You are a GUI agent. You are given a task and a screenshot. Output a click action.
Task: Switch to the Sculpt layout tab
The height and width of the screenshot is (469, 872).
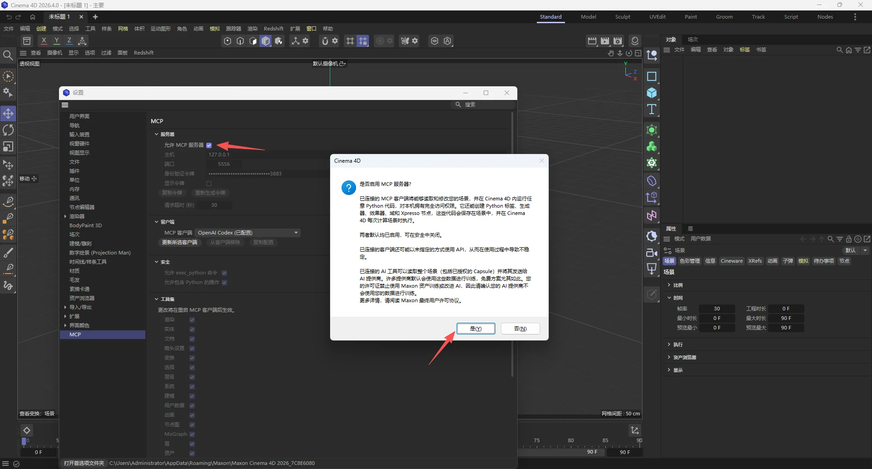click(623, 17)
